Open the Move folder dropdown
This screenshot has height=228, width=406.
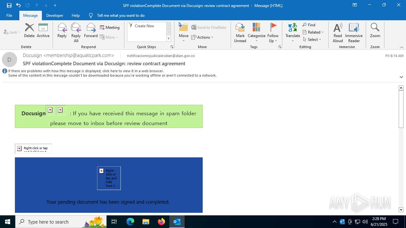coord(184,33)
